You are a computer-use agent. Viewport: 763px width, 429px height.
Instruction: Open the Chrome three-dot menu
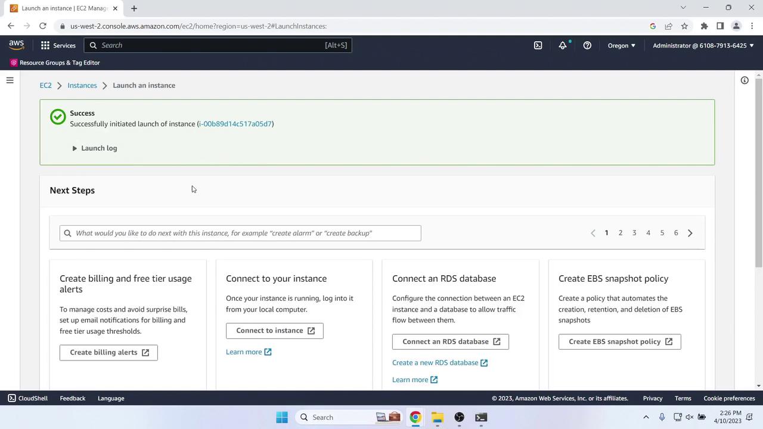pos(752,26)
